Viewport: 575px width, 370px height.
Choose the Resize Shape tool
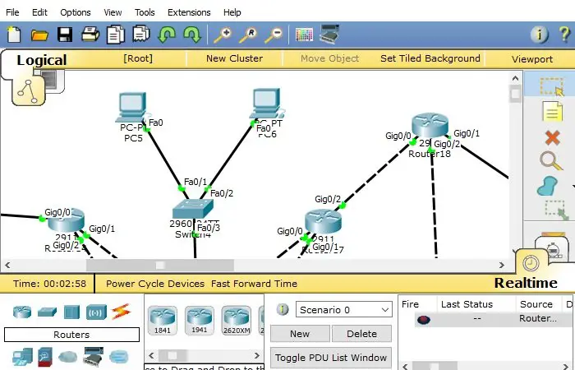pos(556,210)
